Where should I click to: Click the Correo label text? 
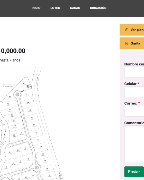[131, 103]
